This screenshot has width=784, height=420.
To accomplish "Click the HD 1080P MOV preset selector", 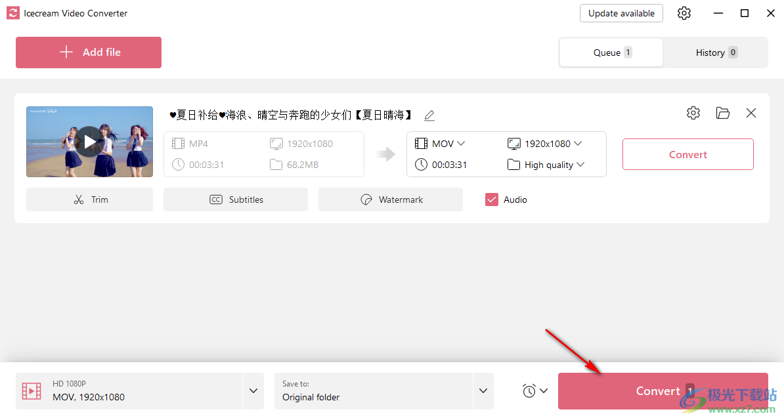I will (x=129, y=391).
